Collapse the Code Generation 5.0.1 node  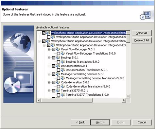49,82
